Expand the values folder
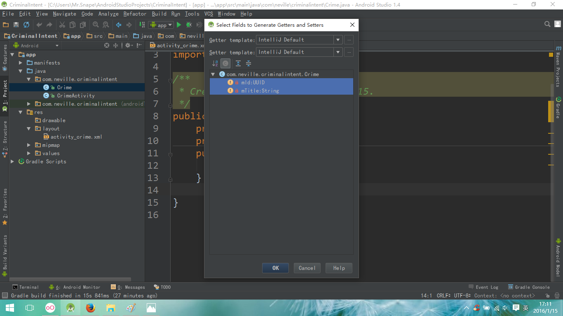This screenshot has width=563, height=316. (28, 153)
